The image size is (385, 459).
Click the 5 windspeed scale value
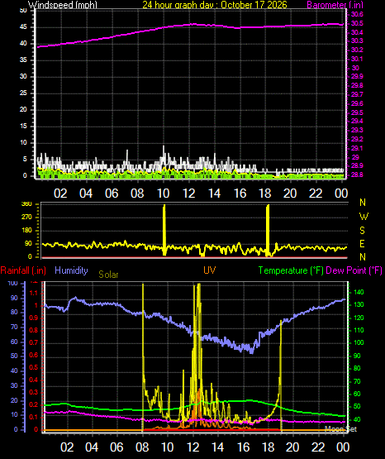click(x=25, y=160)
